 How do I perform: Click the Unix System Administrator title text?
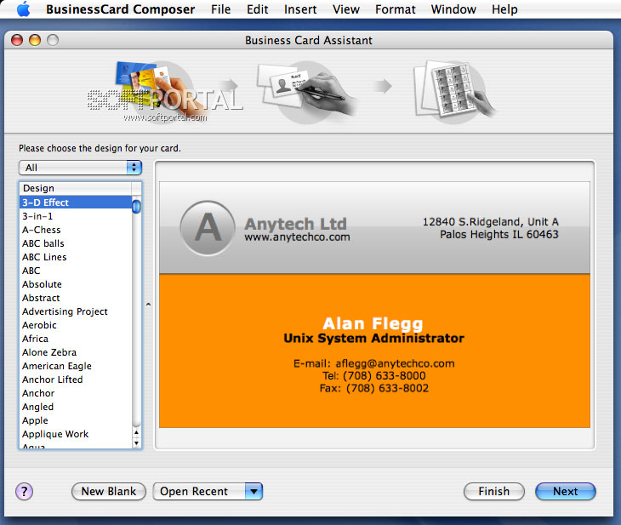(x=373, y=338)
